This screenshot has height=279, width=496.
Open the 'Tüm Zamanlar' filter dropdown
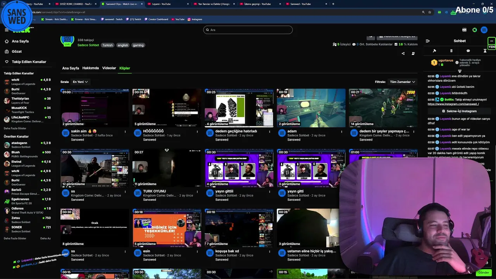(x=402, y=82)
